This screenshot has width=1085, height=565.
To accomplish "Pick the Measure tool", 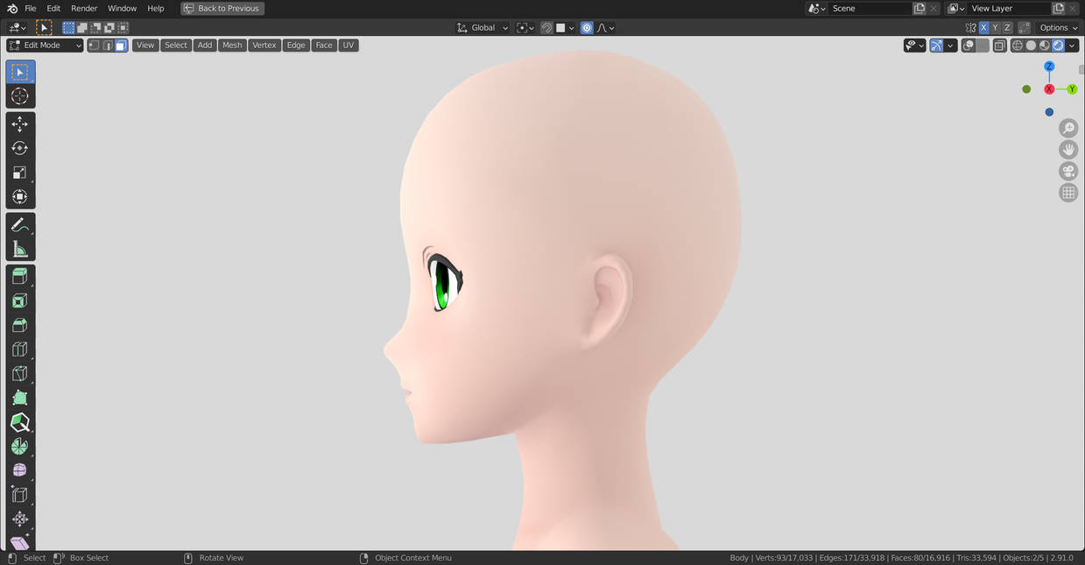I will [20, 250].
